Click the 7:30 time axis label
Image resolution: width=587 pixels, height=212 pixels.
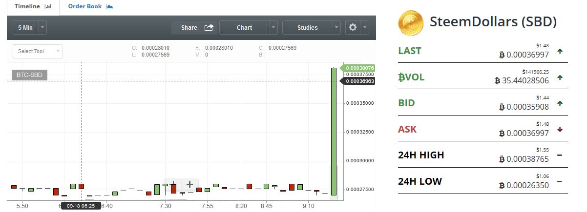click(x=166, y=206)
